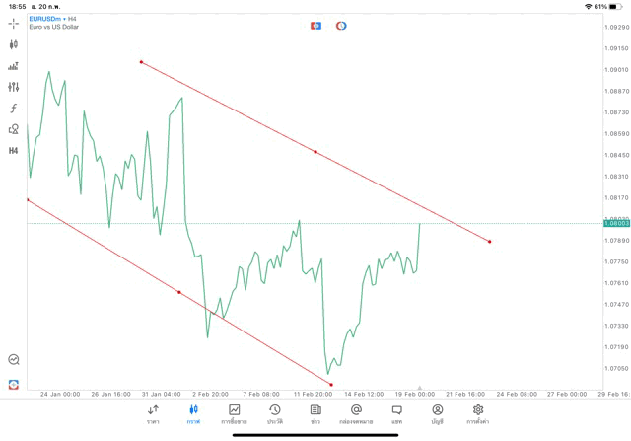The width and height of the screenshot is (631, 441).
Task: Open the drawing objects shapes icon
Action: coord(14,129)
